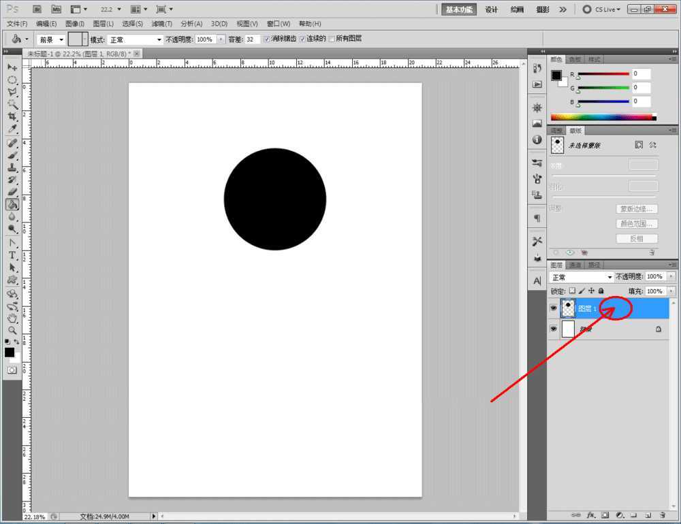Click the color spectrum ramp bar
This screenshot has width=681, height=524.
[x=602, y=117]
